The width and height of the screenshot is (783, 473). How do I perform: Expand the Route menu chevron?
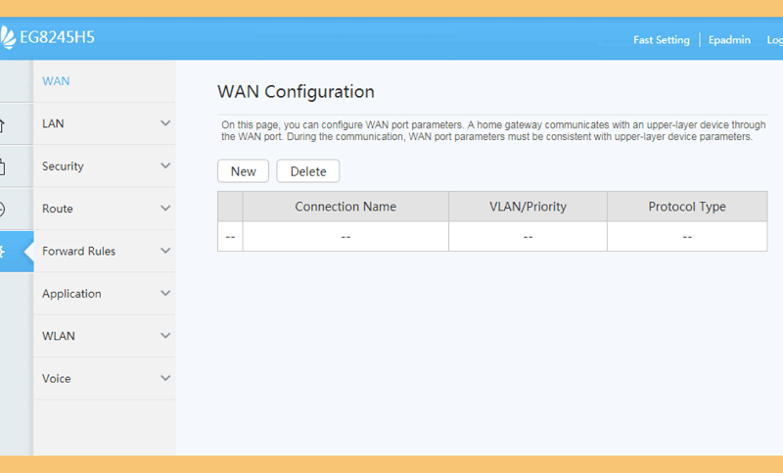click(x=165, y=209)
